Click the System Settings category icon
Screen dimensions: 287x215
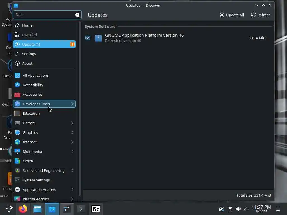click(17, 180)
